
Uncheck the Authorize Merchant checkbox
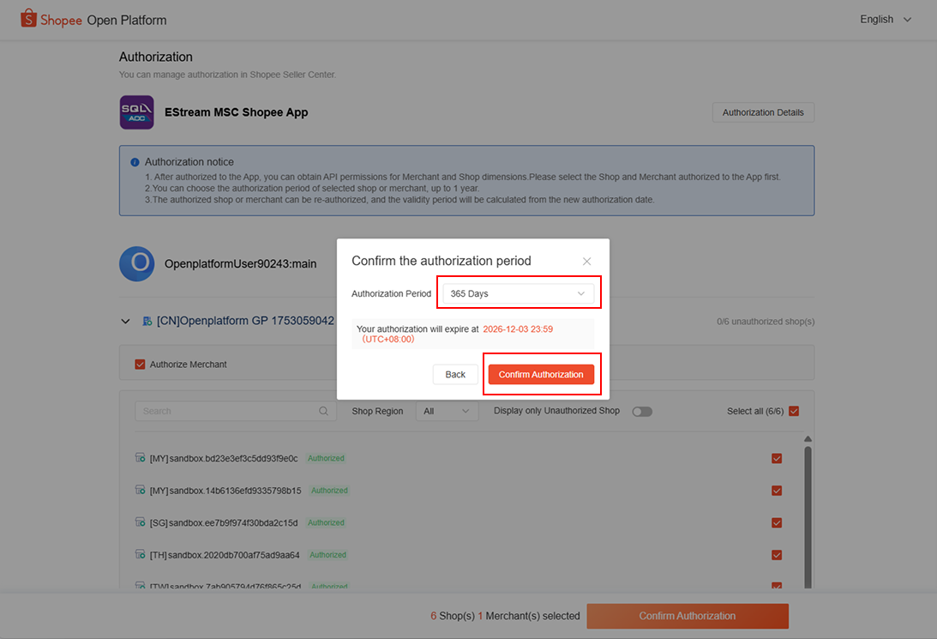[140, 364]
